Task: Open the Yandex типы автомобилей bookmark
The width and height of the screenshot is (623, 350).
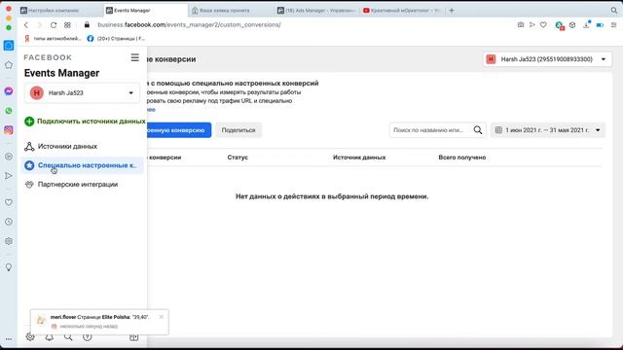Action: tap(53, 39)
